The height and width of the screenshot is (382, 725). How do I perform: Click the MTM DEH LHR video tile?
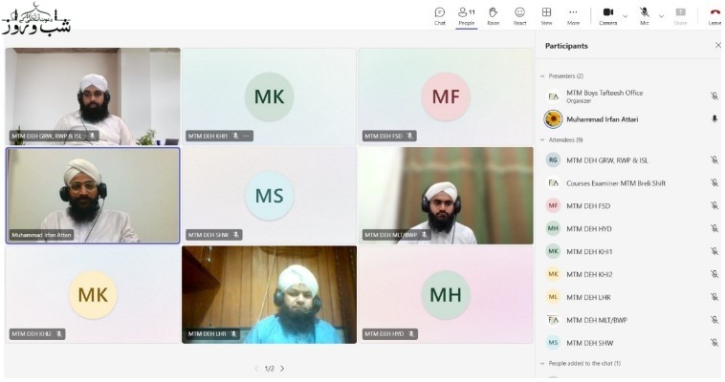[269, 294]
